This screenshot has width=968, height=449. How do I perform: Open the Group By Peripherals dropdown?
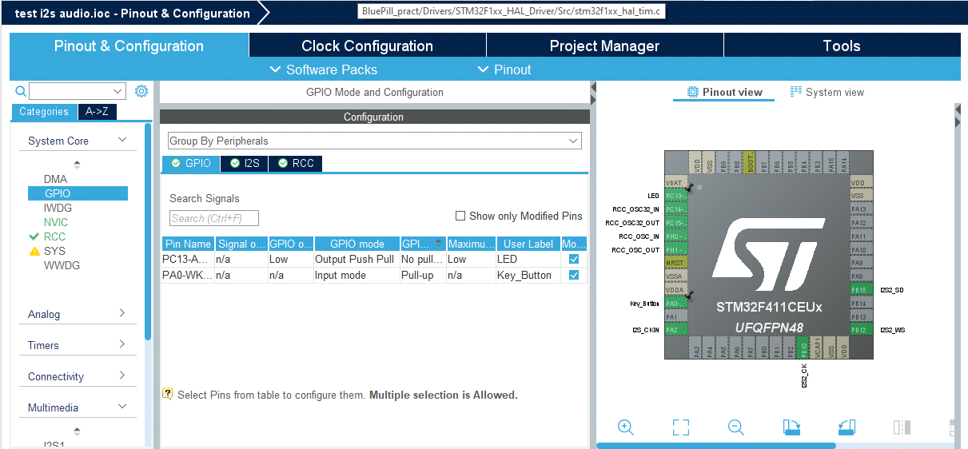click(x=374, y=141)
